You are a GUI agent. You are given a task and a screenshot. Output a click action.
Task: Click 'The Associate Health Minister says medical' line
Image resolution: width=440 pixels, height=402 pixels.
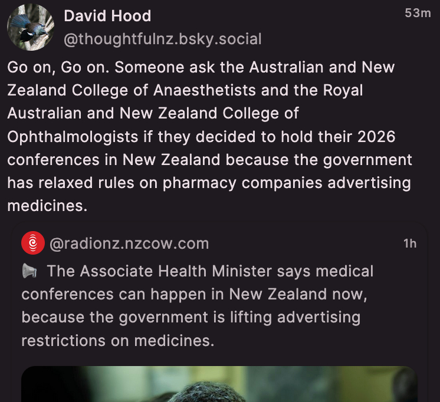pyautogui.click(x=210, y=271)
